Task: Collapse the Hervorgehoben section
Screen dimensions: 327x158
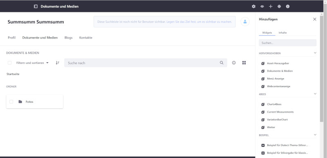Action: [315, 53]
